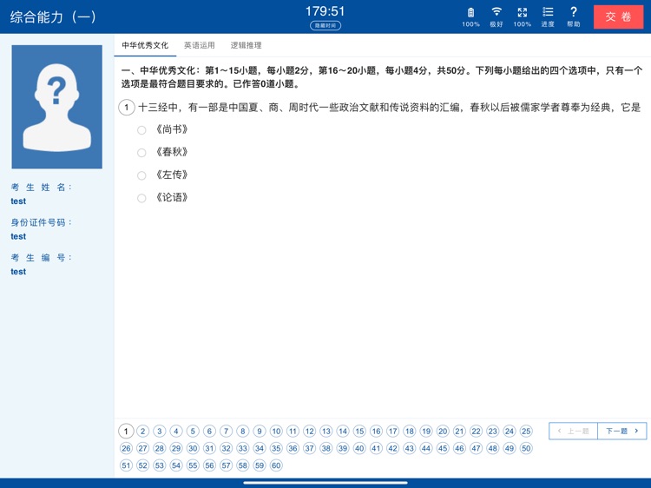This screenshot has width=651, height=488.
Task: Jump to question 1 in navigator
Action: click(126, 431)
